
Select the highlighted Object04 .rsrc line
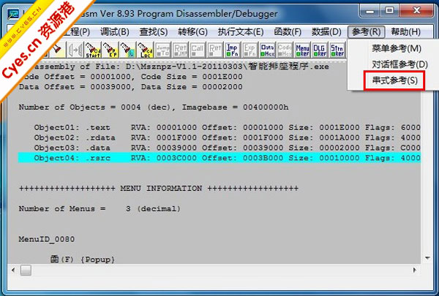click(219, 158)
